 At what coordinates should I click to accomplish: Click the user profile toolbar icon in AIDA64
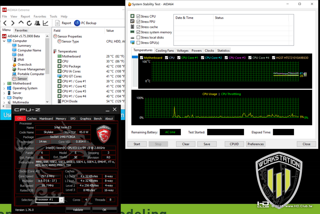click(x=37, y=23)
